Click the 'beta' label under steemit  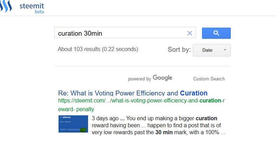click(x=39, y=12)
